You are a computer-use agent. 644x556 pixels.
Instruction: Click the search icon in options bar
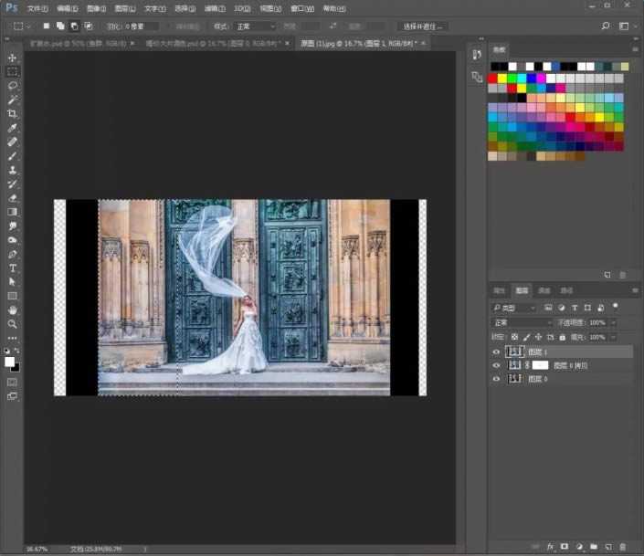point(606,26)
